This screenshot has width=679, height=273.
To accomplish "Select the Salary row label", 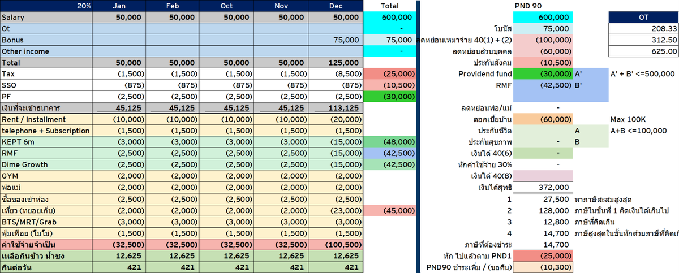I will pos(46,18).
